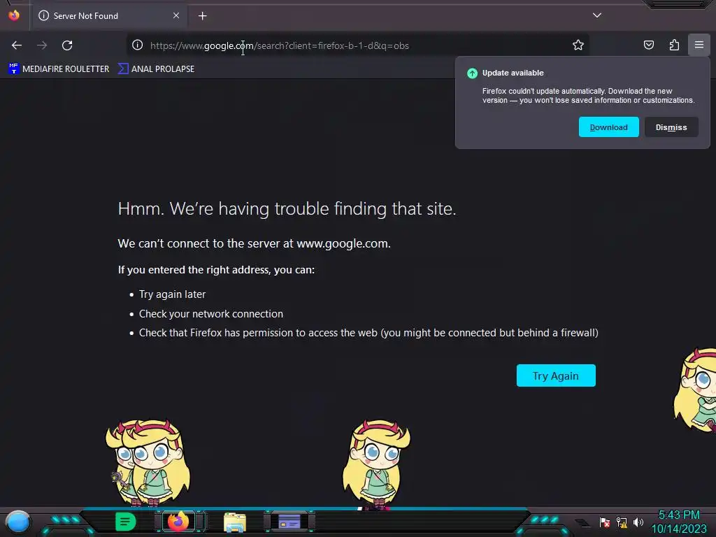This screenshot has width=716, height=537.
Task: Download the Firefox update
Action: tap(609, 127)
